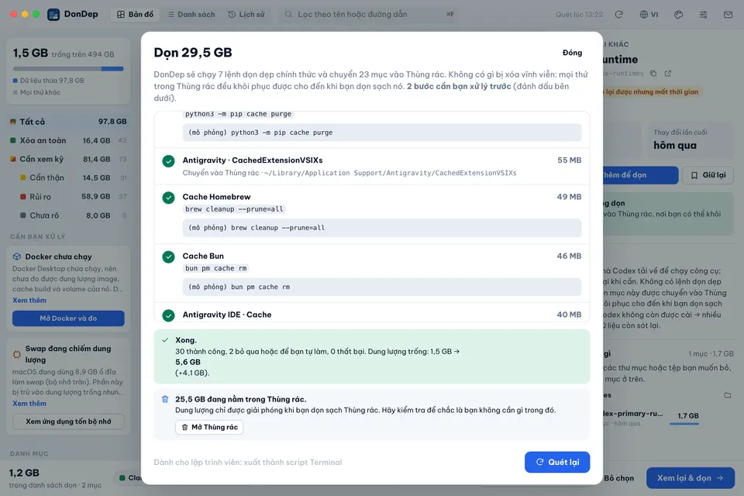Click the Quét lúc 13:22 timestamp
744x496 pixels.
click(579, 14)
